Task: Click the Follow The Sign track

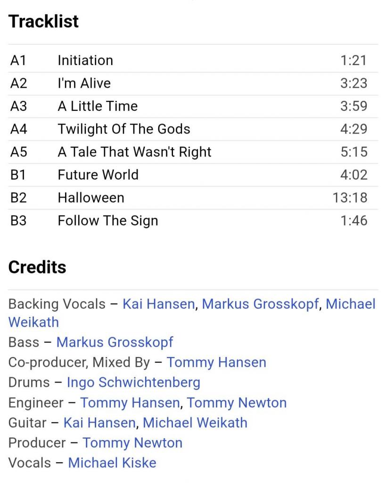Action: (x=107, y=221)
